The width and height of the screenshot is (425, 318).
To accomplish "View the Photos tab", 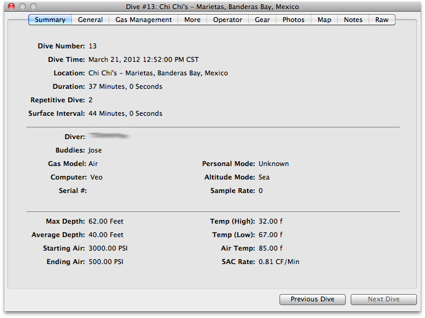I will [294, 20].
